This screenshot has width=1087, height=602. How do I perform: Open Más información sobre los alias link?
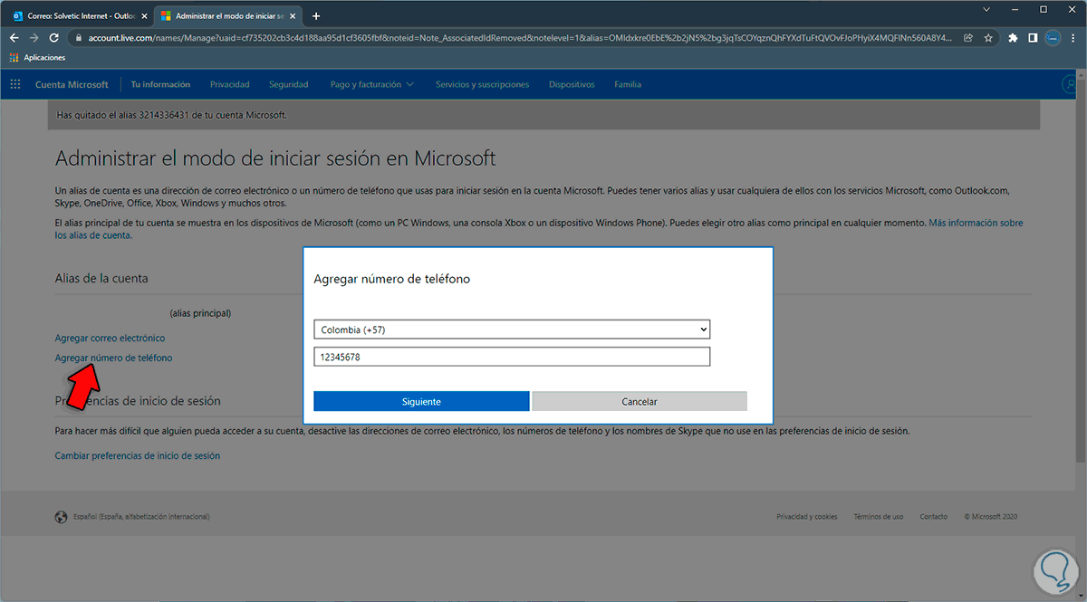[977, 222]
